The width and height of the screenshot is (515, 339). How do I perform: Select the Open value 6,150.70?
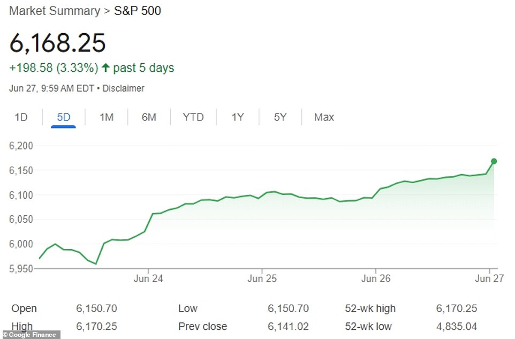96,308
